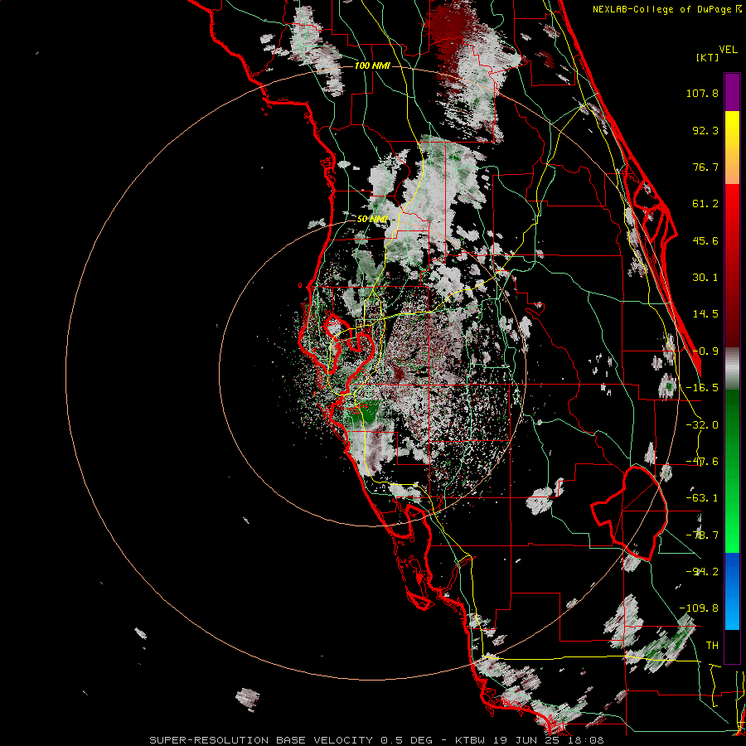The width and height of the screenshot is (746, 746).
Task: Click the 45.6 velocity scale value
Action: (705, 240)
